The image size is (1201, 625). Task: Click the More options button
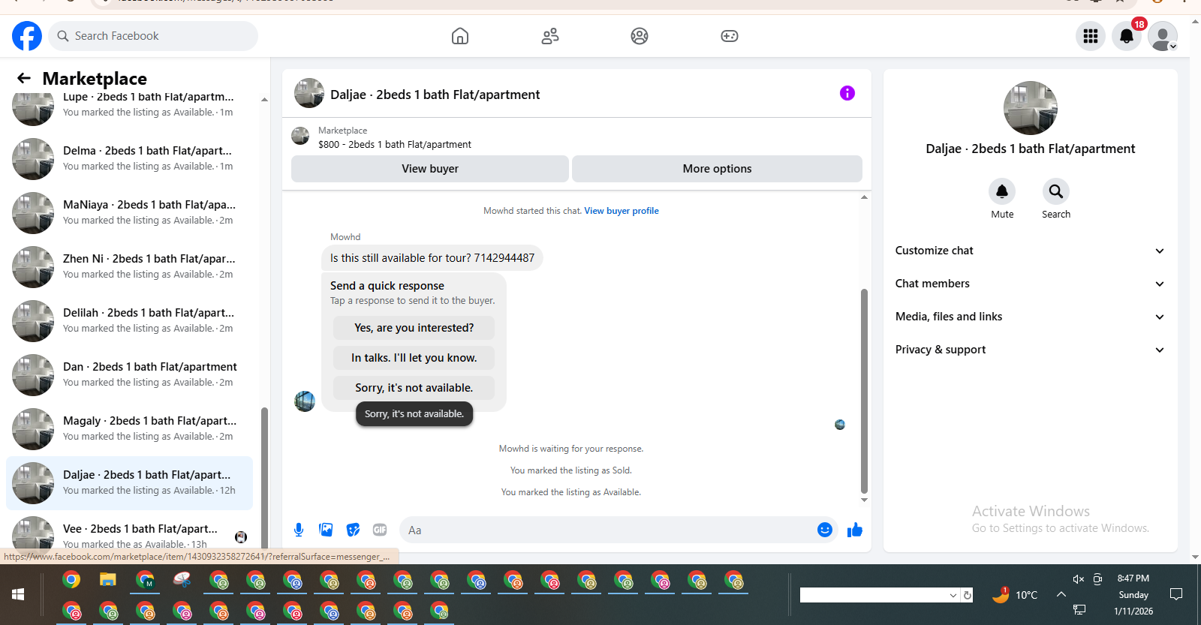click(717, 169)
